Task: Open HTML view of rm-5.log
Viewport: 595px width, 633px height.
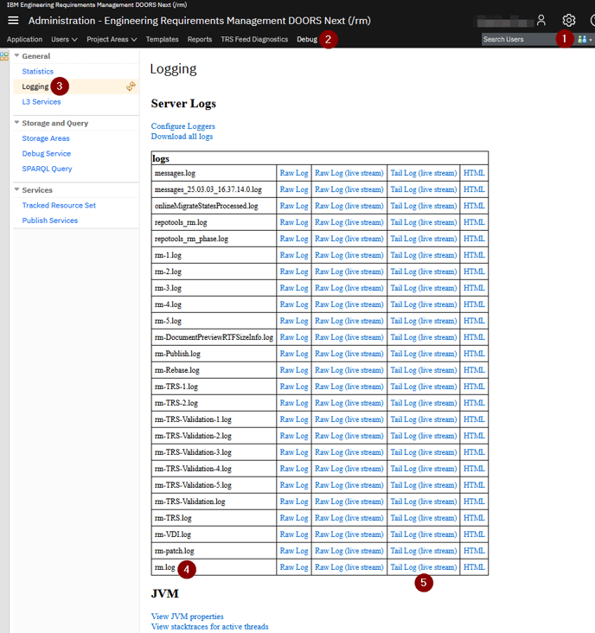Action: click(x=474, y=321)
